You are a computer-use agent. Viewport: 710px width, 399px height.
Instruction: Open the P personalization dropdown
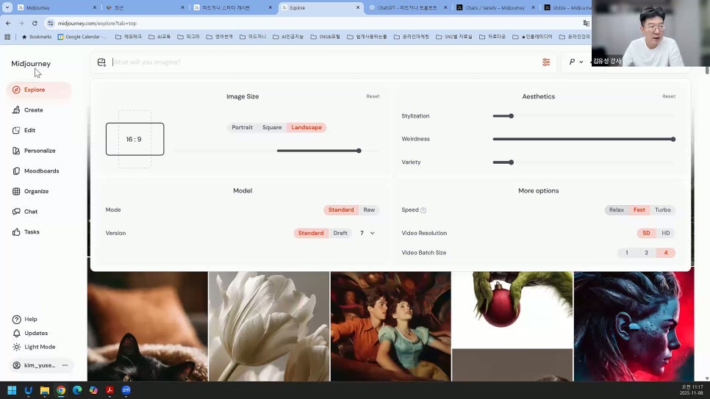tap(576, 62)
